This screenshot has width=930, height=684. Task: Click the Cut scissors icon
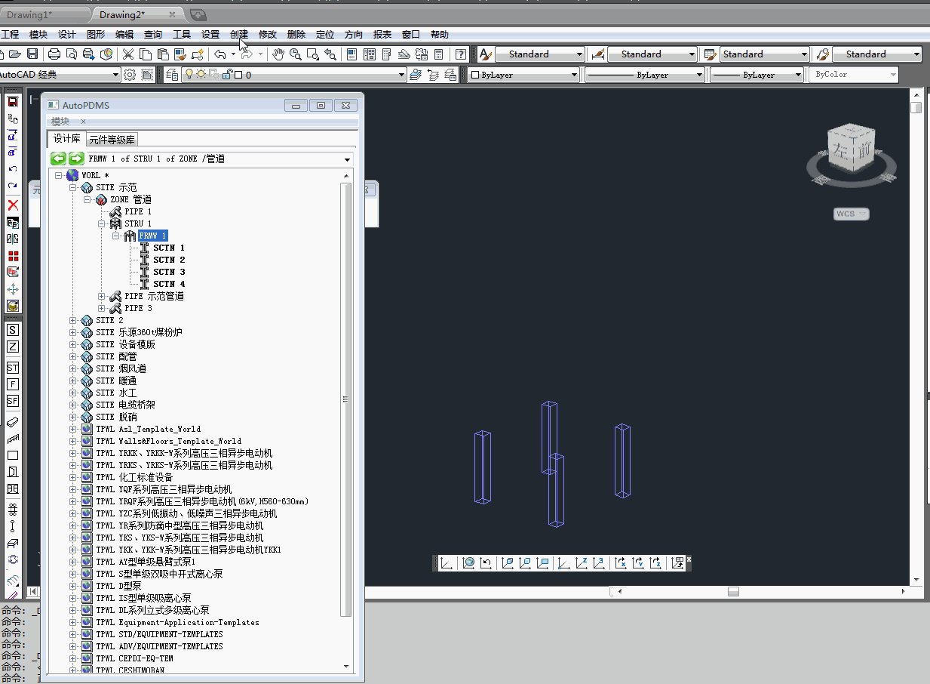click(128, 54)
